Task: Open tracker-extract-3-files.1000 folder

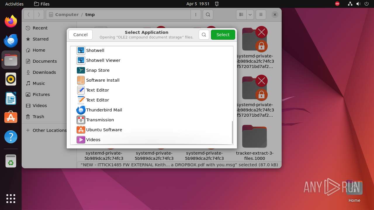Action: tap(254, 143)
